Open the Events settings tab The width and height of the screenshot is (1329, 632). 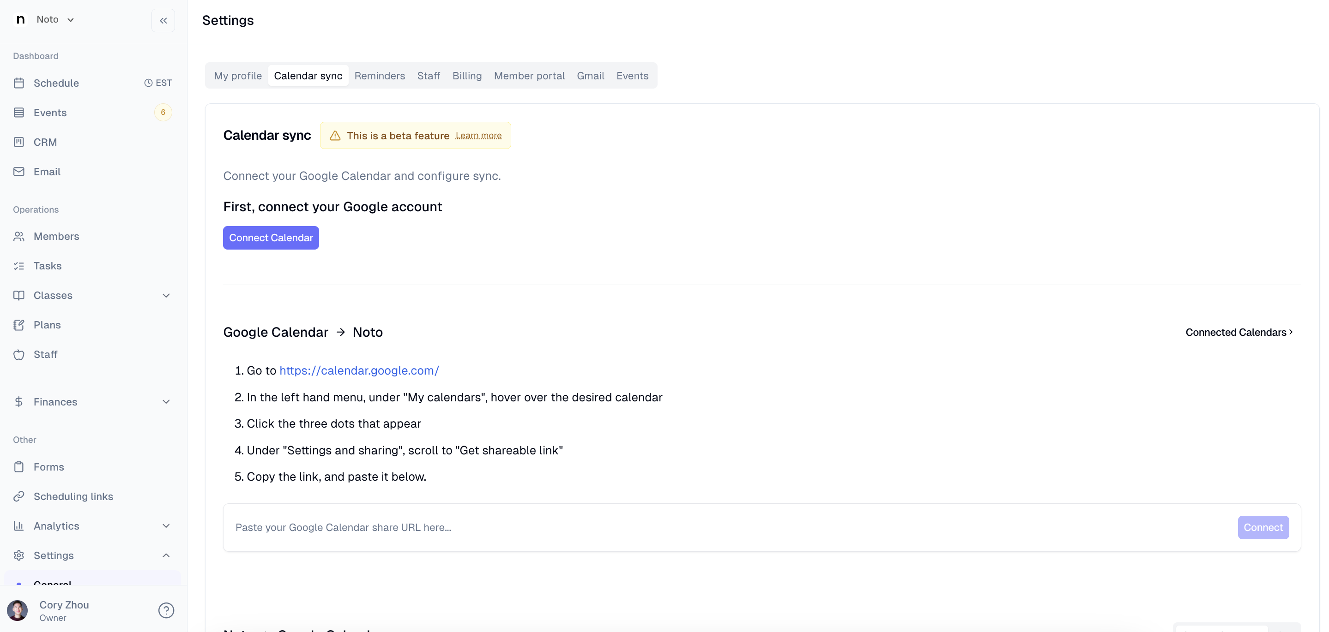[633, 76]
